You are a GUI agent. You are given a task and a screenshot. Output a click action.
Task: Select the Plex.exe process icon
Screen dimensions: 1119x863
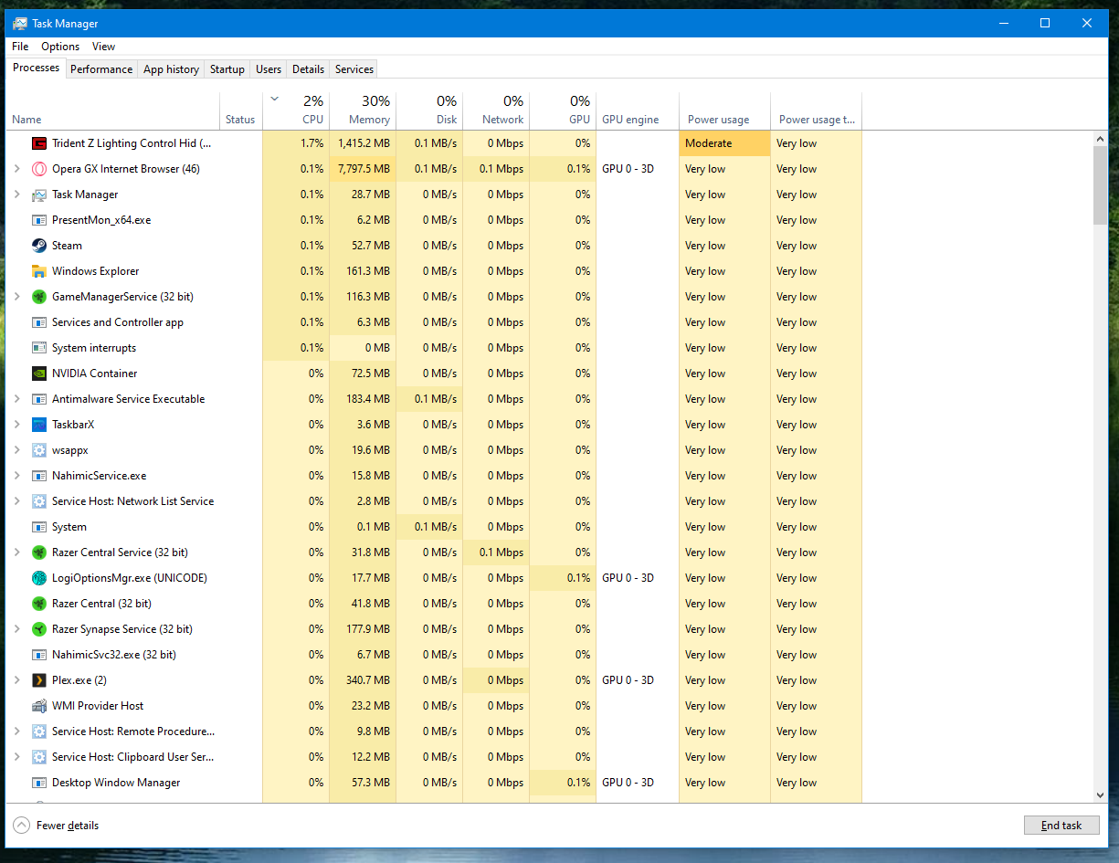(x=39, y=680)
